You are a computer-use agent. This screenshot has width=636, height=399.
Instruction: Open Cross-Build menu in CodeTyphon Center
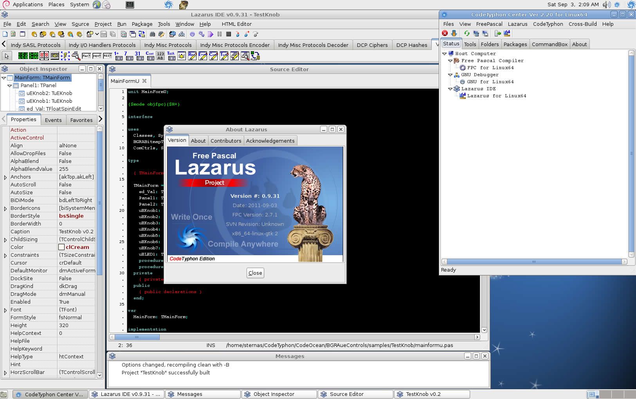tap(582, 24)
